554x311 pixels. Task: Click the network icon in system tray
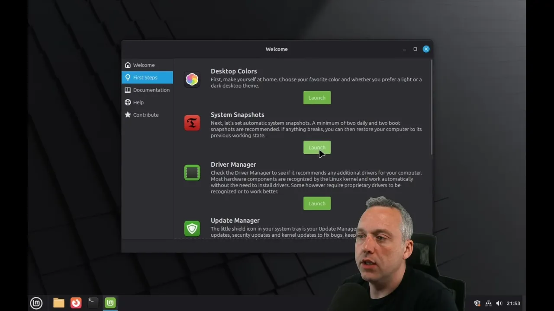click(488, 303)
